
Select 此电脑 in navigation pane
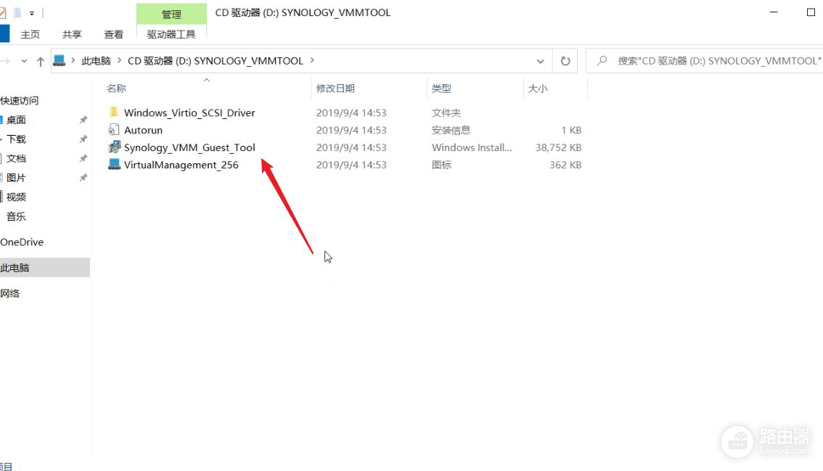click(x=44, y=268)
